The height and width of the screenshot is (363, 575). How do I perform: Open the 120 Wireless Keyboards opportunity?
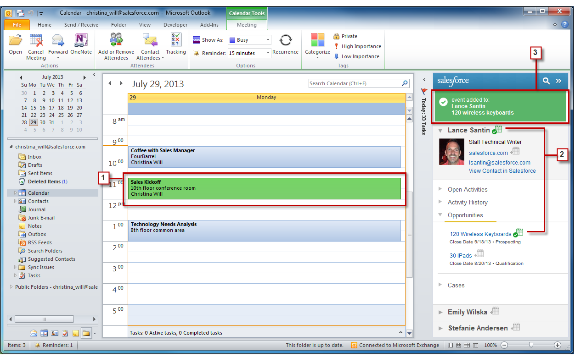[480, 234]
